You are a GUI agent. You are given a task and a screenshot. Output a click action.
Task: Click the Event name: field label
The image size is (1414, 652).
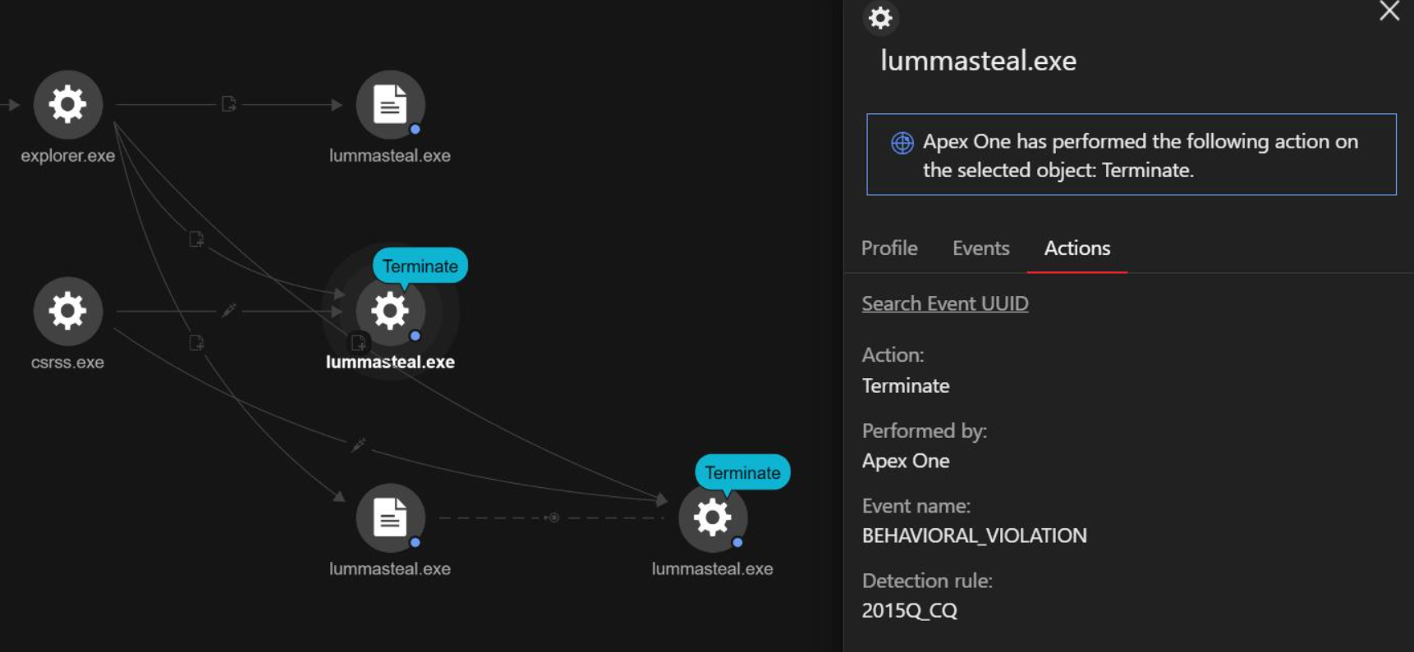tap(916, 506)
